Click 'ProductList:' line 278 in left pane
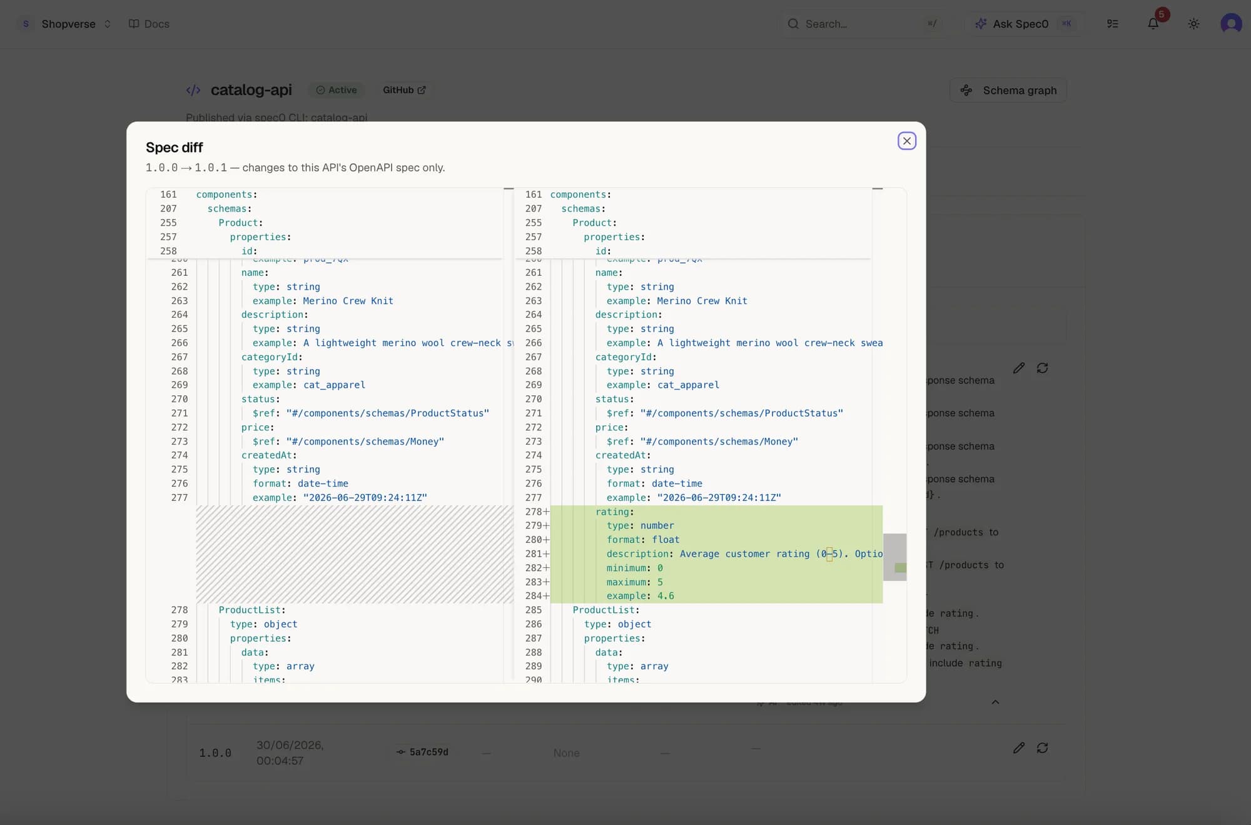Viewport: 1251px width, 825px height. 252,610
